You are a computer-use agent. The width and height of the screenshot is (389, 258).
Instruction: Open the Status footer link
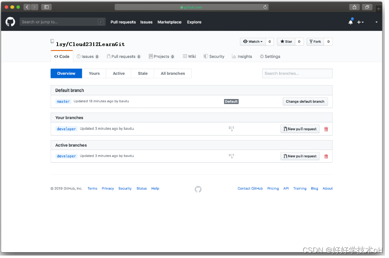coord(141,188)
